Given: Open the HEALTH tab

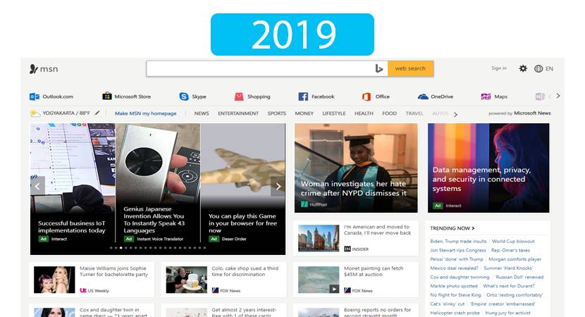Looking at the screenshot, I should tap(364, 113).
